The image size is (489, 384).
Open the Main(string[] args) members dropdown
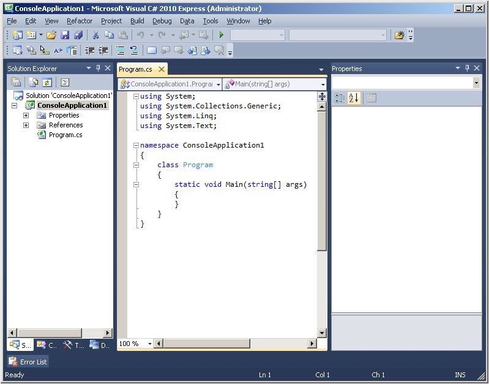coord(323,85)
